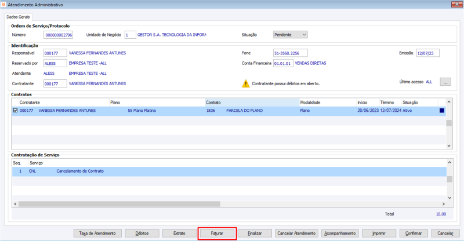
Task: Click the CNL service code
Action: (x=32, y=171)
